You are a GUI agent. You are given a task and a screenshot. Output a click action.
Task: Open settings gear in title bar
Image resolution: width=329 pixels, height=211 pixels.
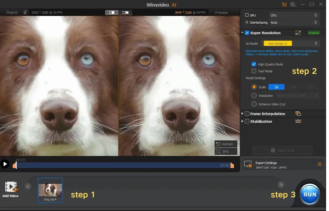[293, 4]
